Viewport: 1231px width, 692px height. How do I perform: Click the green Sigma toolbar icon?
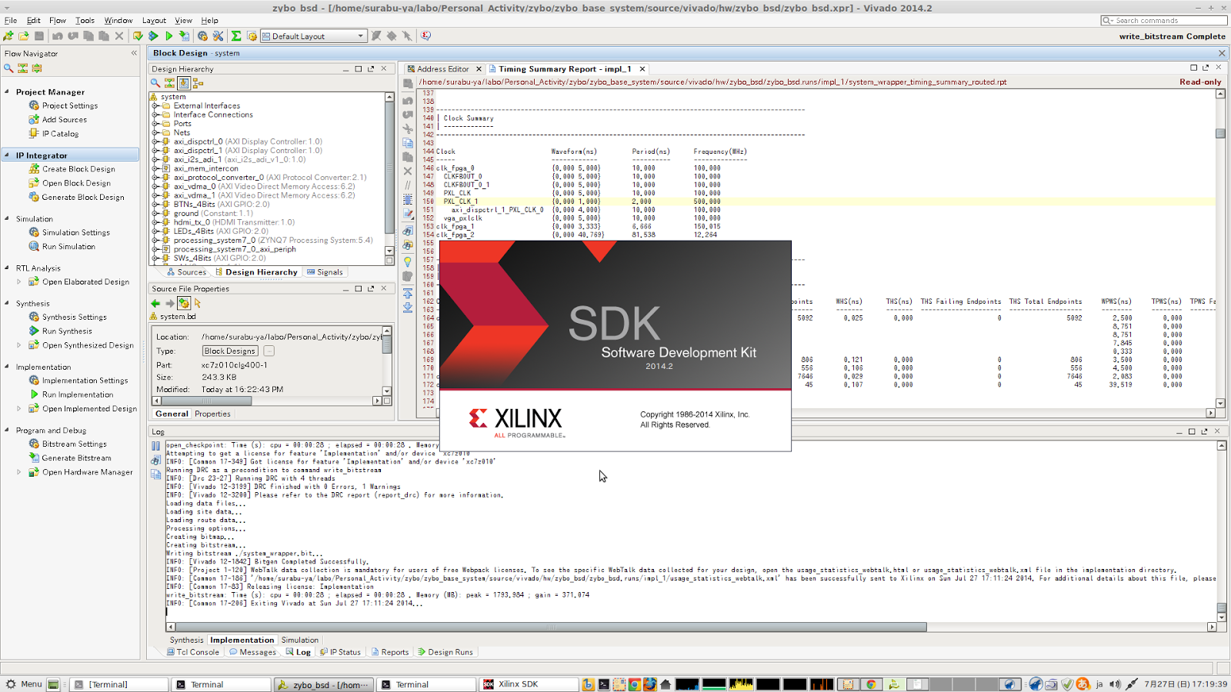click(x=236, y=36)
